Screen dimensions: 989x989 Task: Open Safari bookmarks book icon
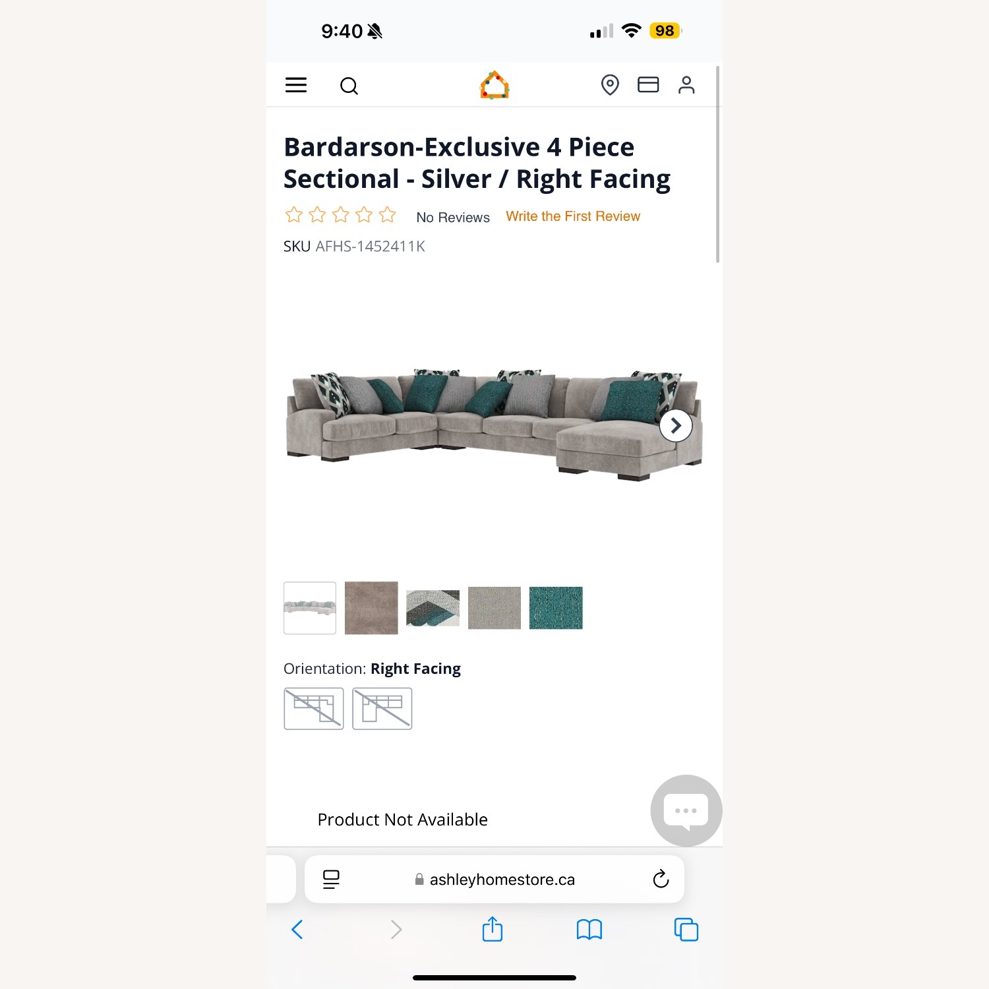pyautogui.click(x=589, y=930)
